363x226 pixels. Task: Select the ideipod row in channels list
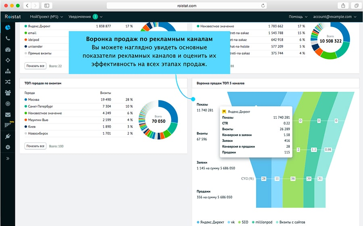point(46,40)
